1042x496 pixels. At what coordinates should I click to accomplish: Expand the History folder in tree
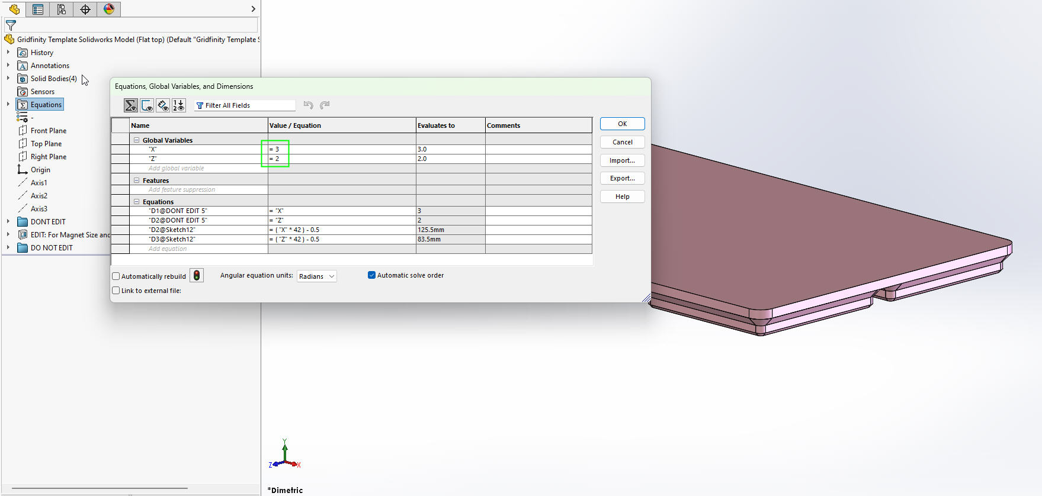click(8, 53)
